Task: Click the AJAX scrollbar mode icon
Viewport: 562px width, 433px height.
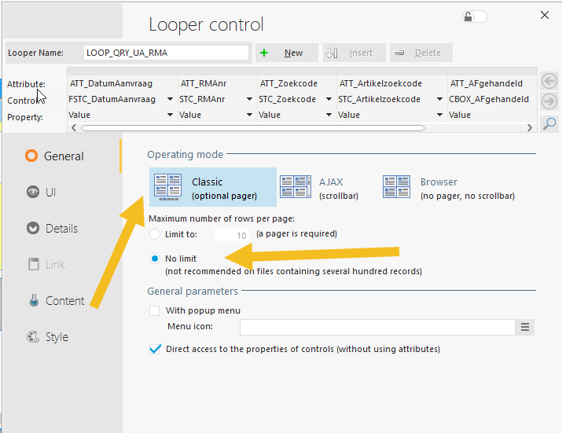Action: point(296,187)
